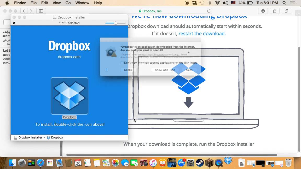Click the Downloads icon in Safari's toolbar
This screenshot has width=301, height=169.
263,11
